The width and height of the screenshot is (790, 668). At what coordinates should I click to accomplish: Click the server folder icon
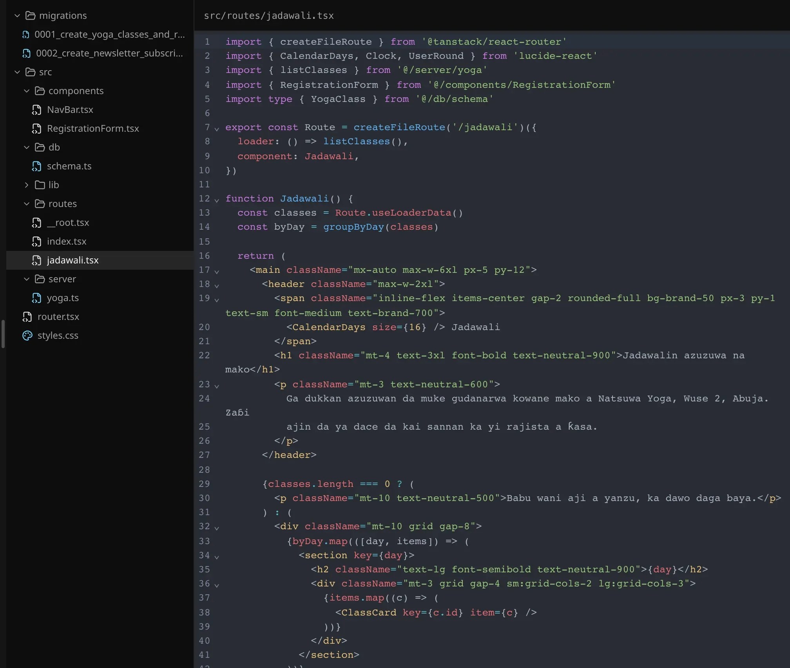(40, 279)
